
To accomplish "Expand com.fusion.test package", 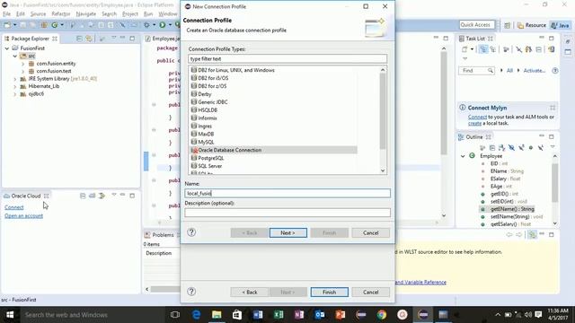I will pyautogui.click(x=23, y=71).
